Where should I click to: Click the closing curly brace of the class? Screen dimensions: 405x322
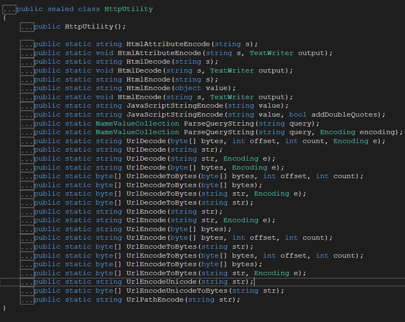(x=4, y=309)
